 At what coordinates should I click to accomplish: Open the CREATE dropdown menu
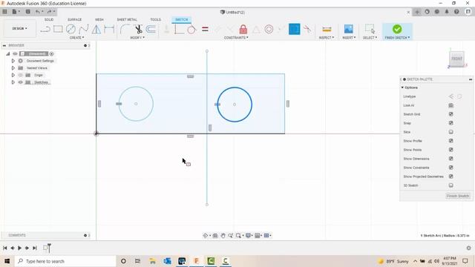76,38
